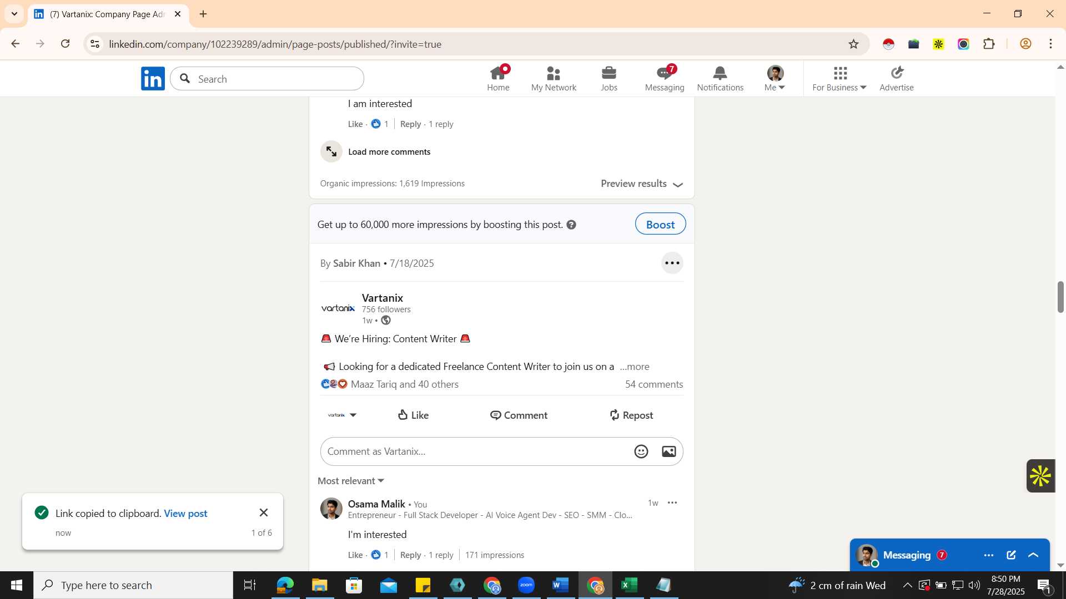Open the react-as Vartanix identity dropdown

click(x=342, y=415)
